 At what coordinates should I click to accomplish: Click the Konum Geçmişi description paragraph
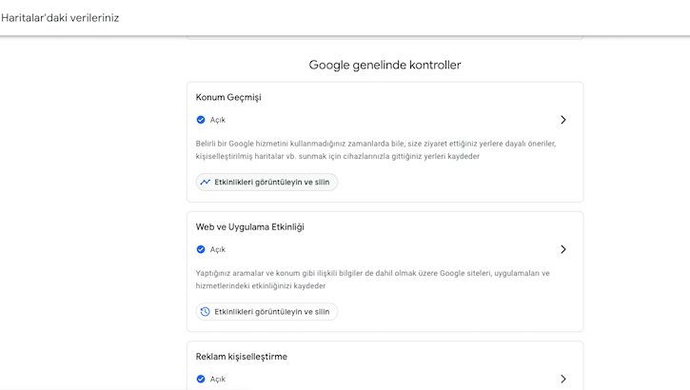(376, 149)
